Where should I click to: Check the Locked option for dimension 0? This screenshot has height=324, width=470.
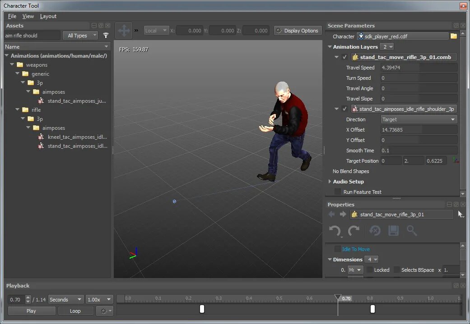370,270
